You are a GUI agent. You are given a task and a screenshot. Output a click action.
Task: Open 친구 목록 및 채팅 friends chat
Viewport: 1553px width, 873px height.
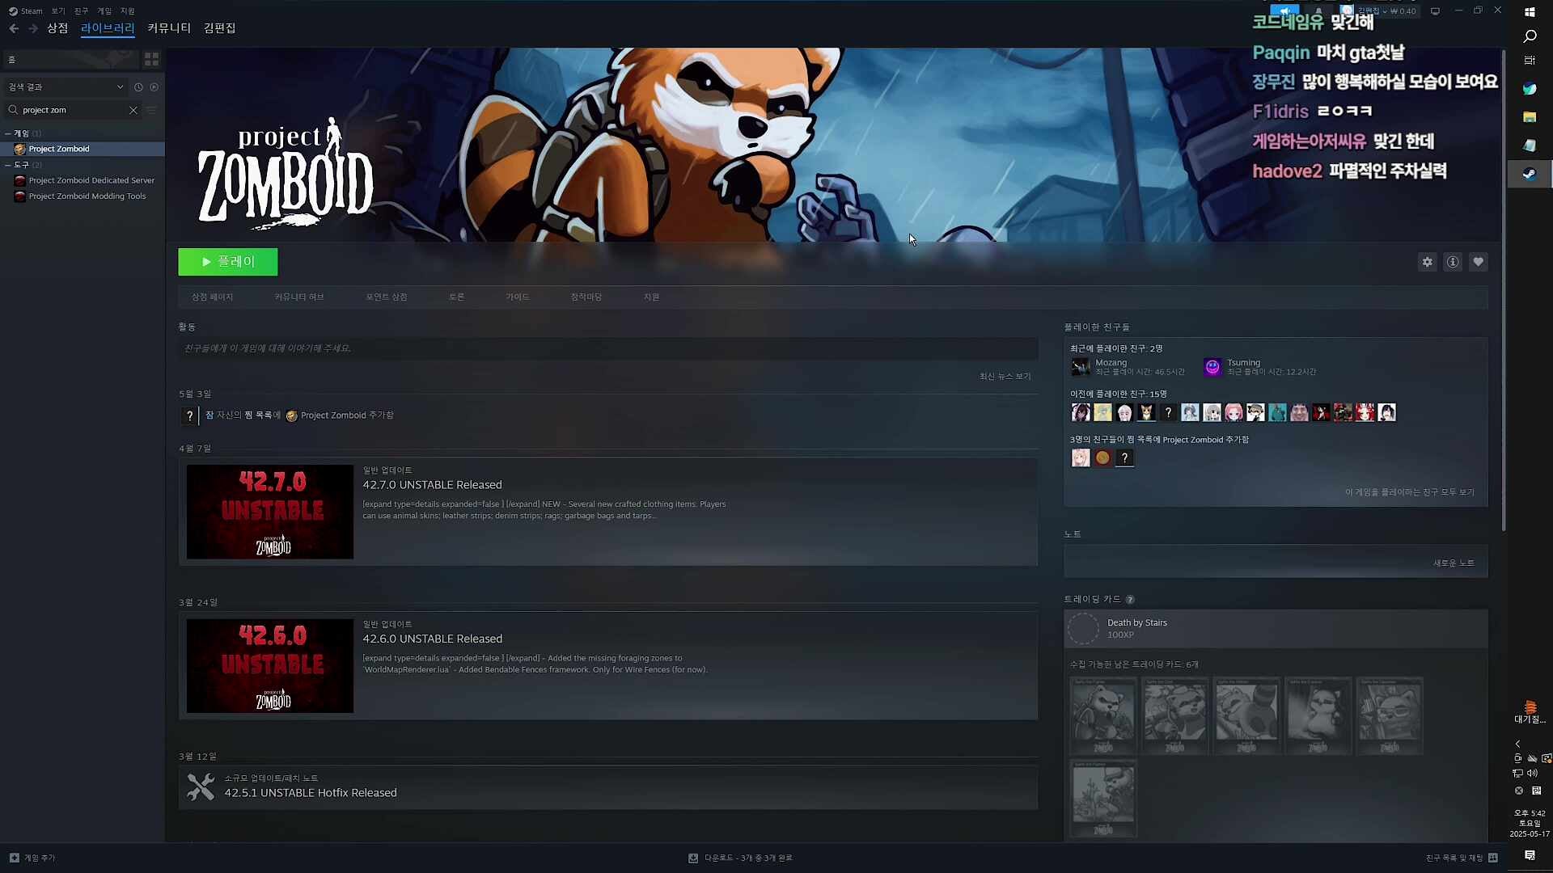(1461, 858)
